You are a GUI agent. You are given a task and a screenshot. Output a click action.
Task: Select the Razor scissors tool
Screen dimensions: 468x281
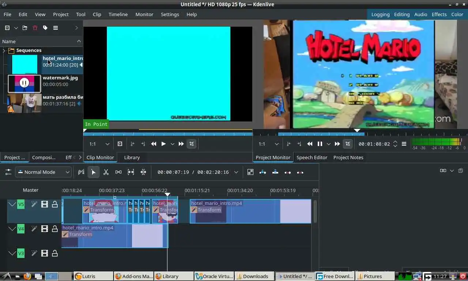tap(106, 172)
